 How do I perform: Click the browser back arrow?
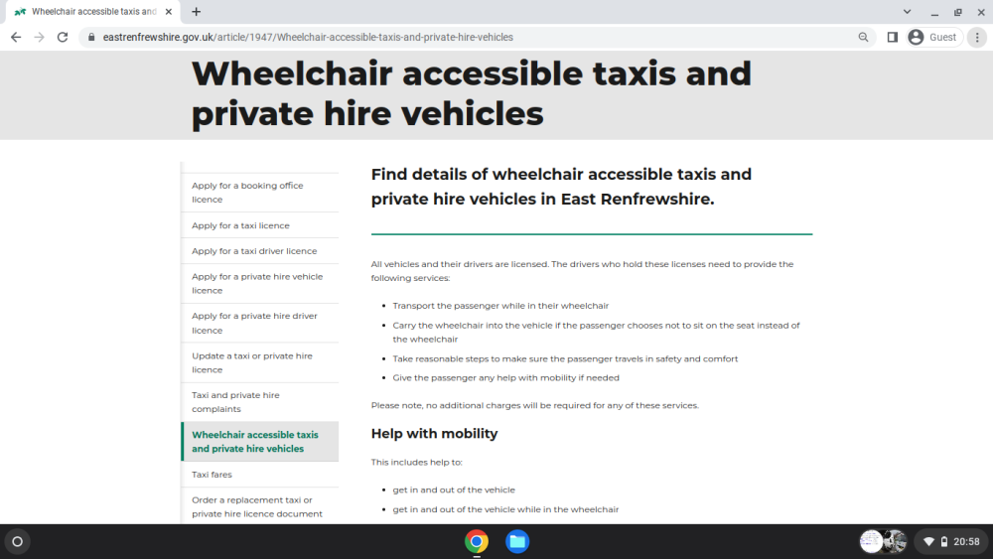[x=16, y=38]
